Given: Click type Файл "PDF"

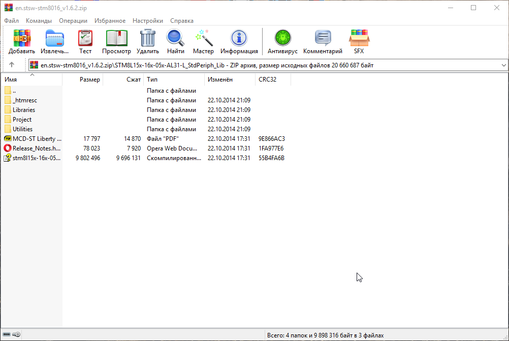Looking at the screenshot, I should click(163, 139).
